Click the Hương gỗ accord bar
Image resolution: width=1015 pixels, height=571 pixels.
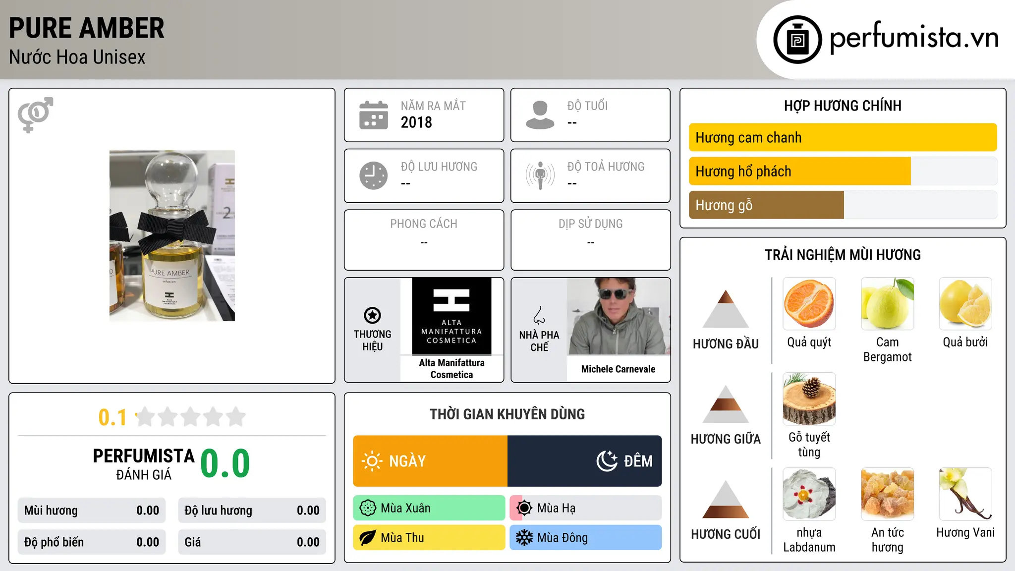(843, 205)
